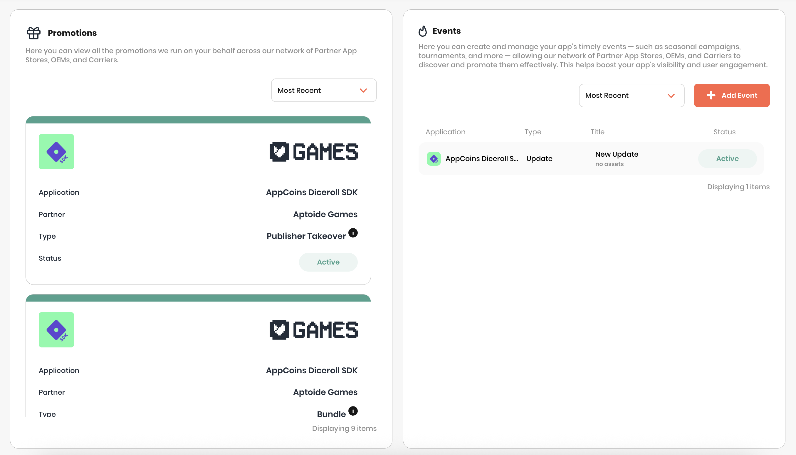Click Aptoide Games partner in the Bundle card
The image size is (796, 455).
pos(325,392)
